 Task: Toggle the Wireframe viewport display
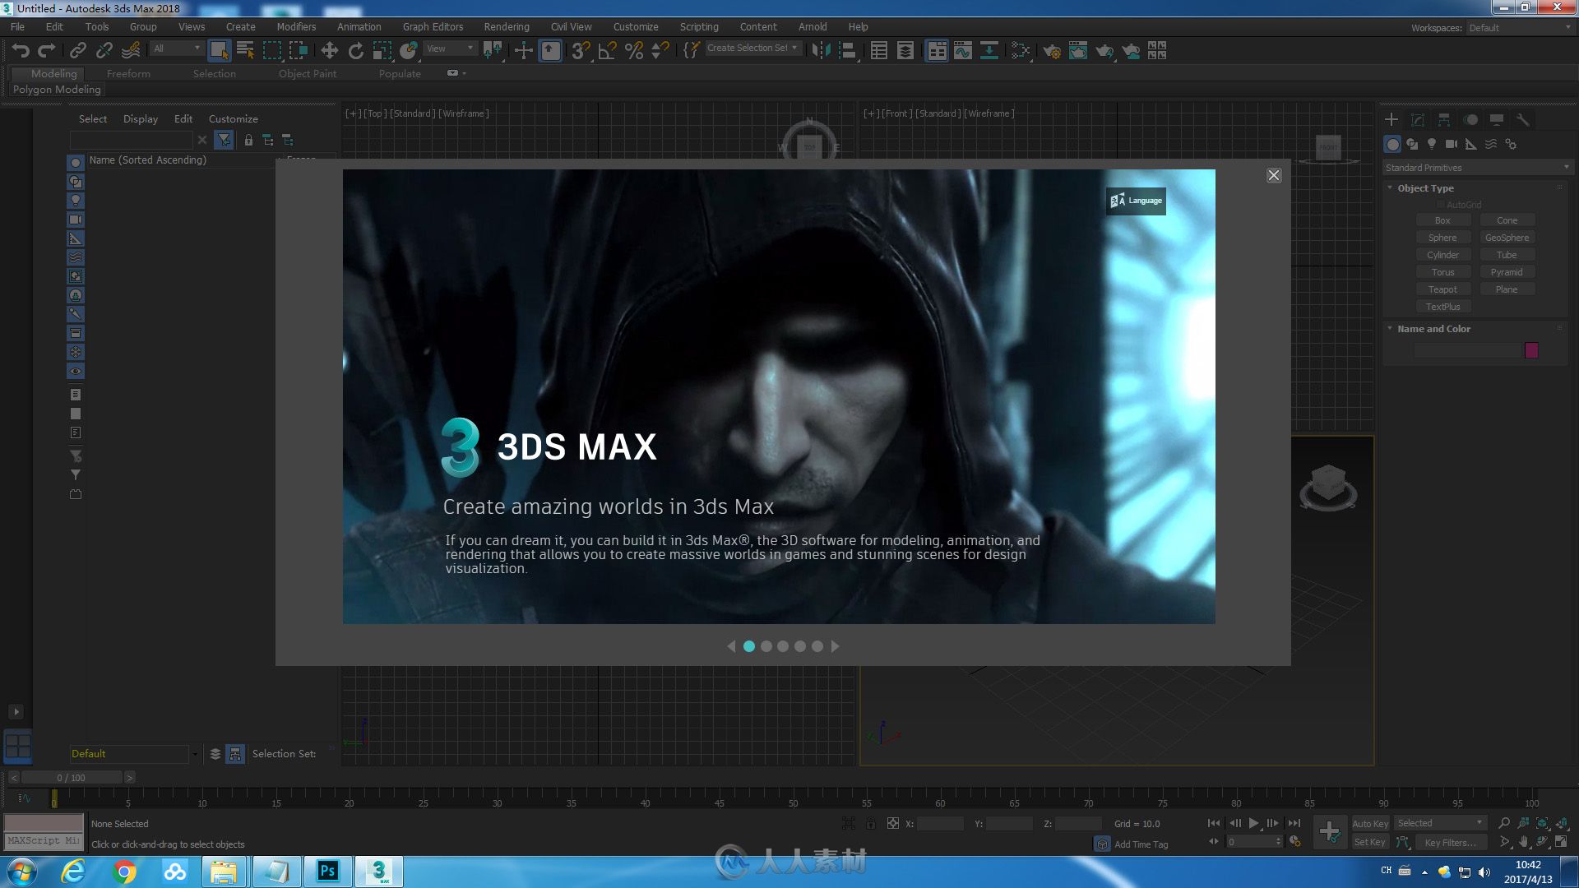(x=465, y=113)
